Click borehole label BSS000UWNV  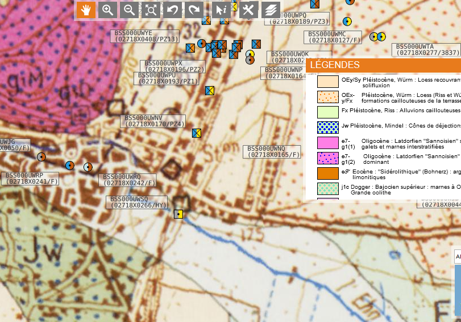[155, 121]
